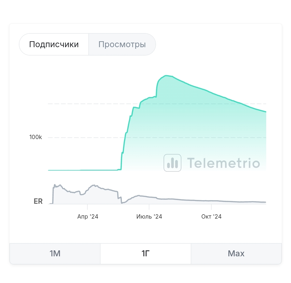
Task: Click the peak of the subscribers curve
Action: click(x=167, y=76)
